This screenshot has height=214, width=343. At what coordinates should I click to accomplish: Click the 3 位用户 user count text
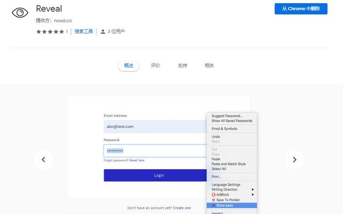coord(116,32)
